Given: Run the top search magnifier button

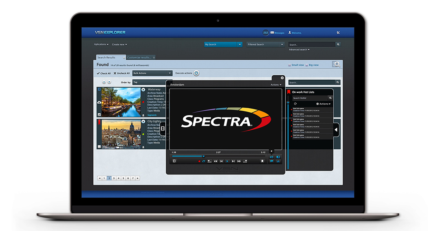Looking at the screenshot, I should tap(338, 44).
